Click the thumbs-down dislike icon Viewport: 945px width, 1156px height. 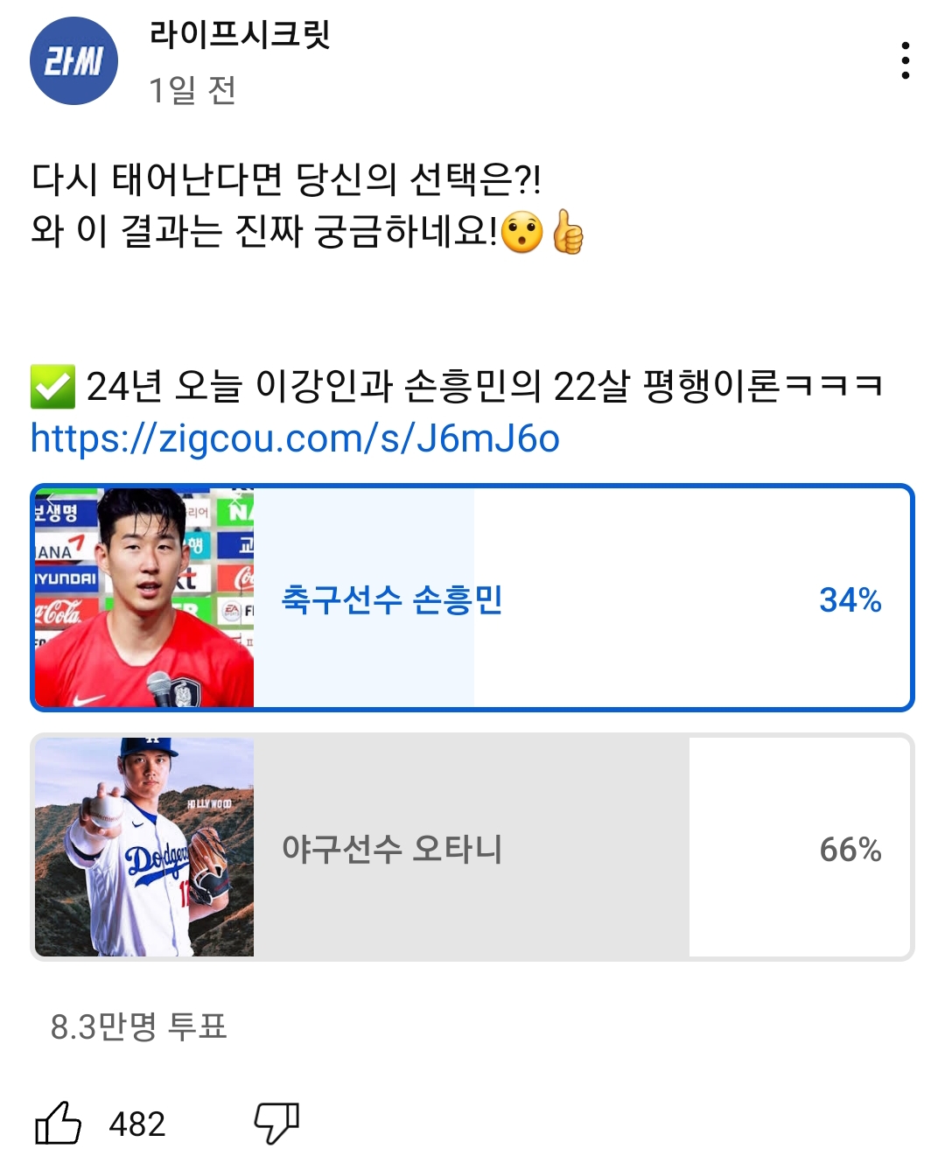276,1123
